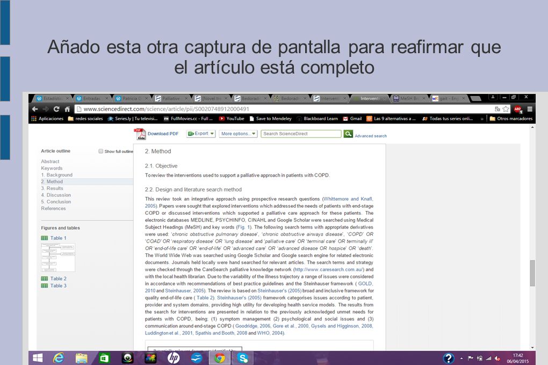The height and width of the screenshot is (365, 548).
Task: Switch to Google Chrome in taskbar
Action: point(220,358)
